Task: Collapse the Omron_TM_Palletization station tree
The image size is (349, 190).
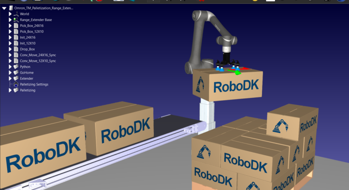Action: pyautogui.click(x=4, y=8)
